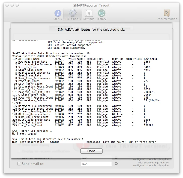Click the Power_On_Hours attribute name
The width and height of the screenshot is (183, 178).
click(x=29, y=81)
